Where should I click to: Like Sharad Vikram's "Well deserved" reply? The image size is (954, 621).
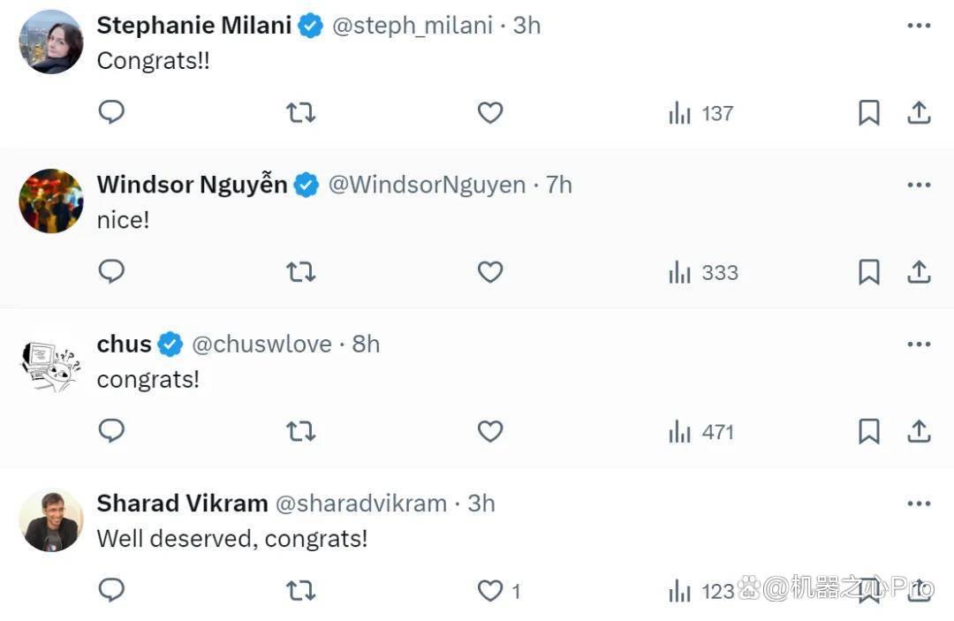(489, 591)
